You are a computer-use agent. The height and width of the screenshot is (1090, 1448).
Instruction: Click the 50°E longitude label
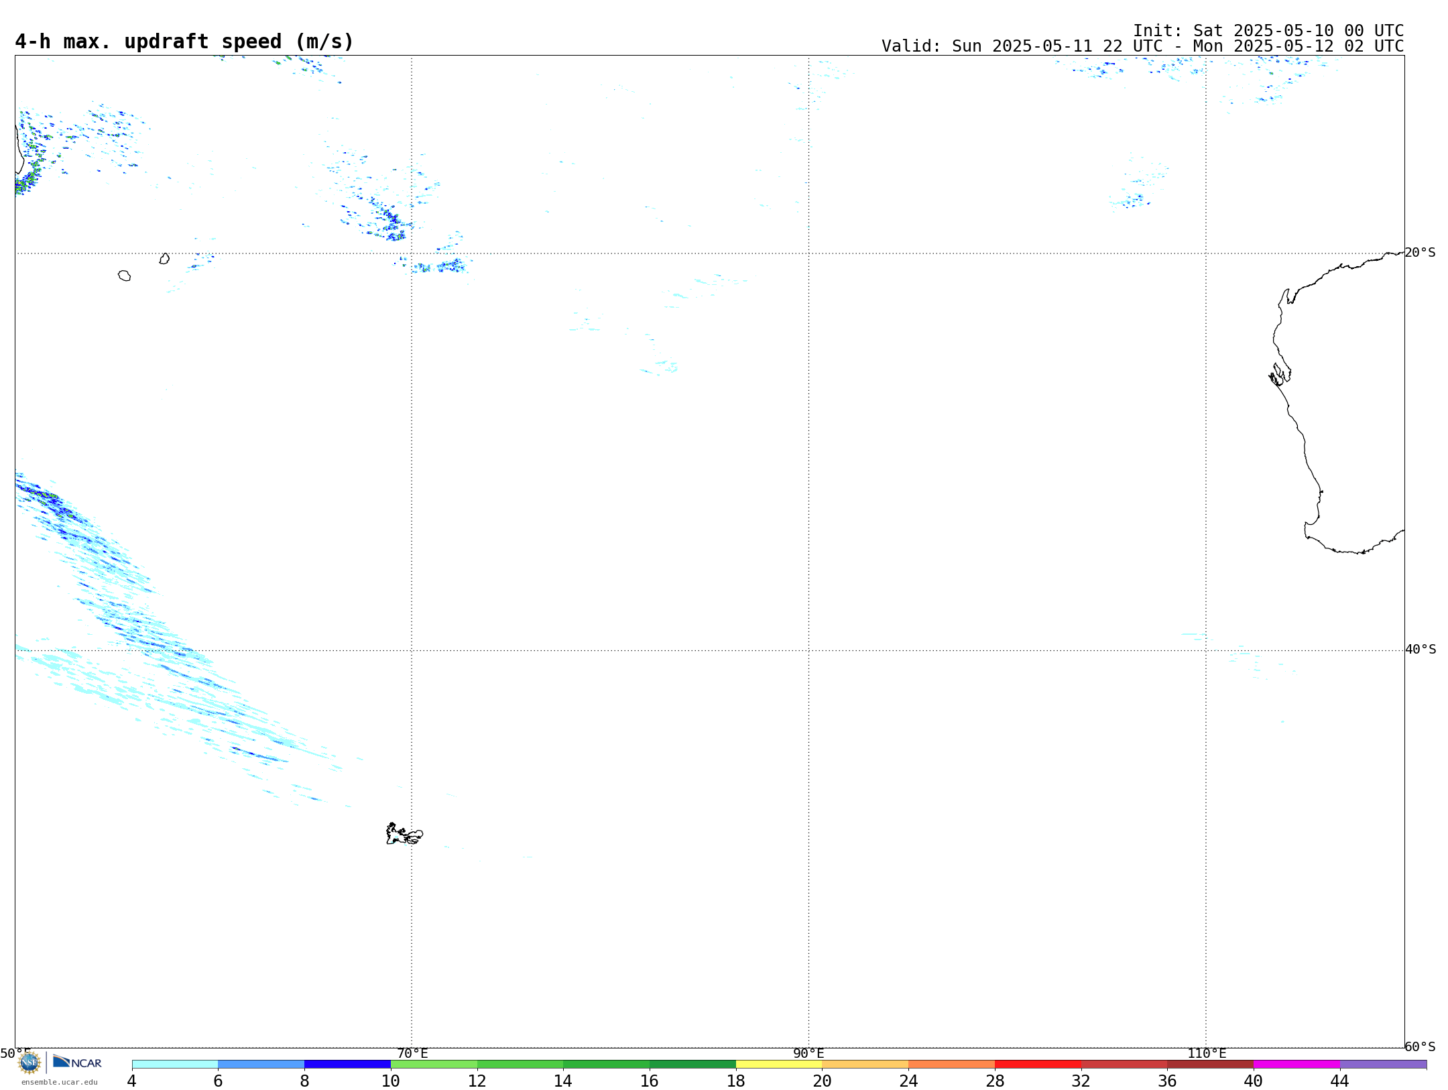coord(15,1053)
